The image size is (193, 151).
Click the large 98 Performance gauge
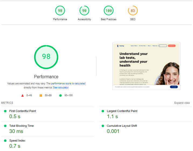coord(46,57)
